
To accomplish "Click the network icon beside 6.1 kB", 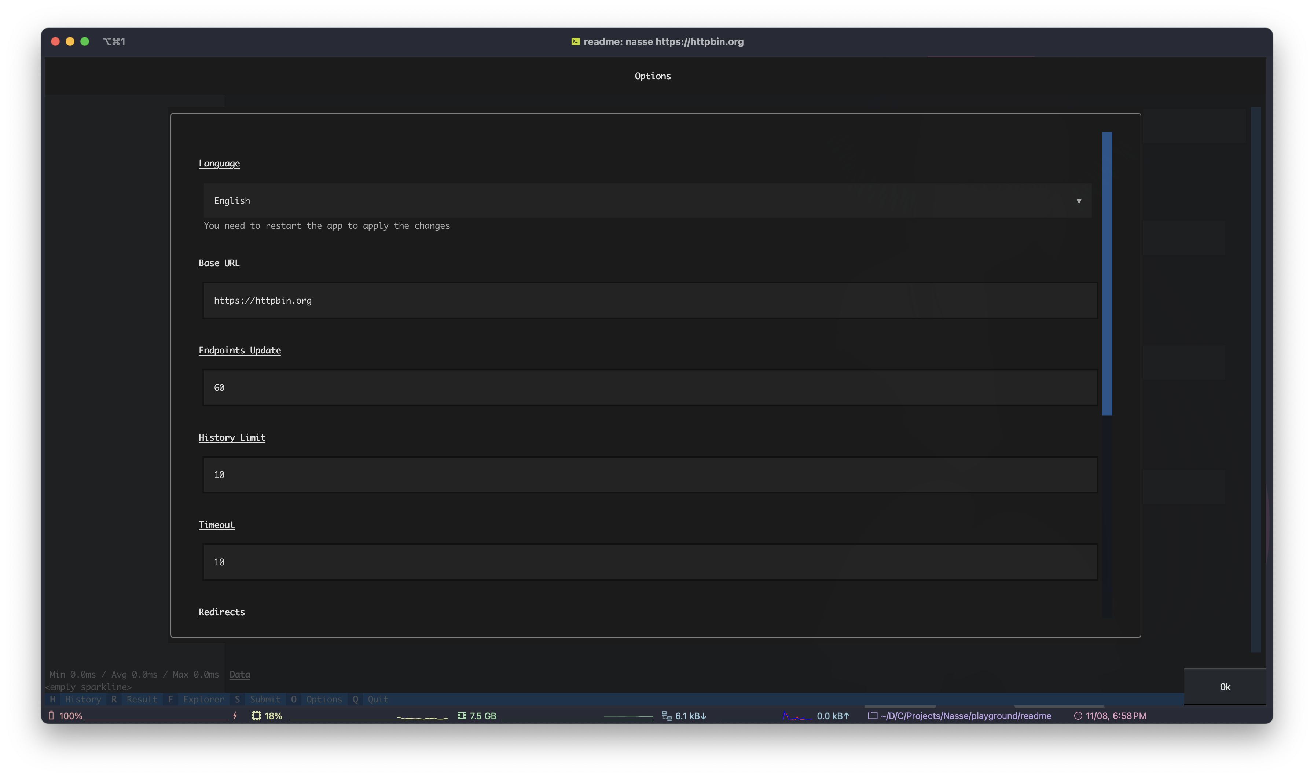I will (x=667, y=716).
